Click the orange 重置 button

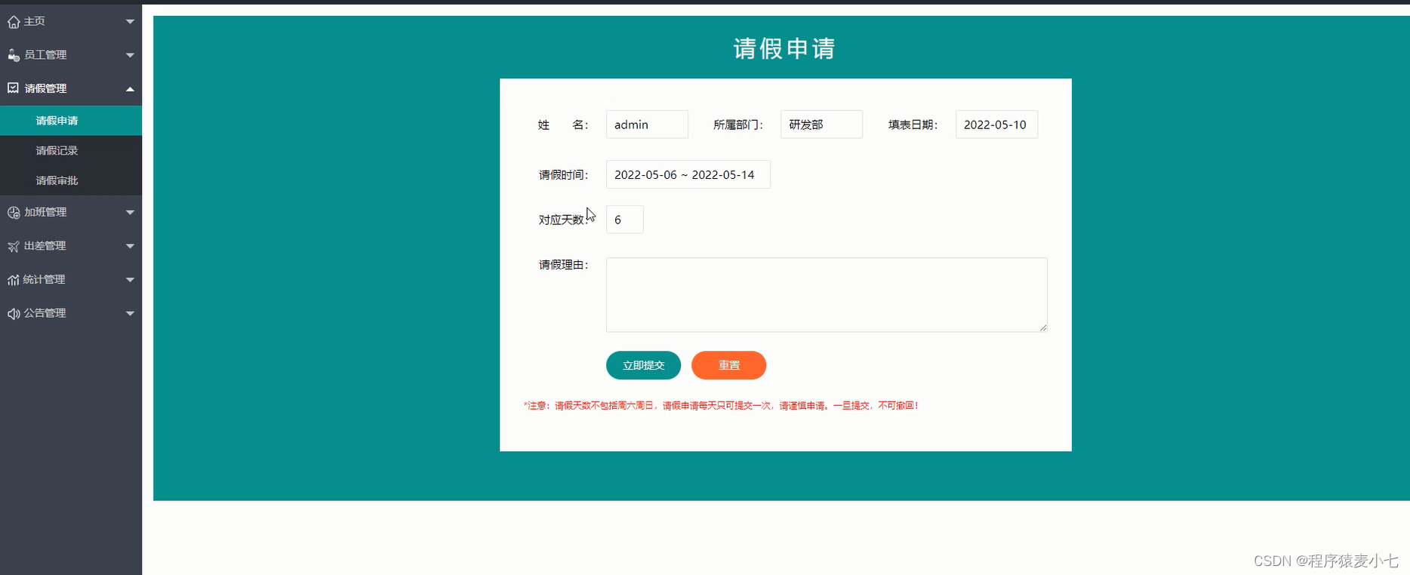coord(728,365)
